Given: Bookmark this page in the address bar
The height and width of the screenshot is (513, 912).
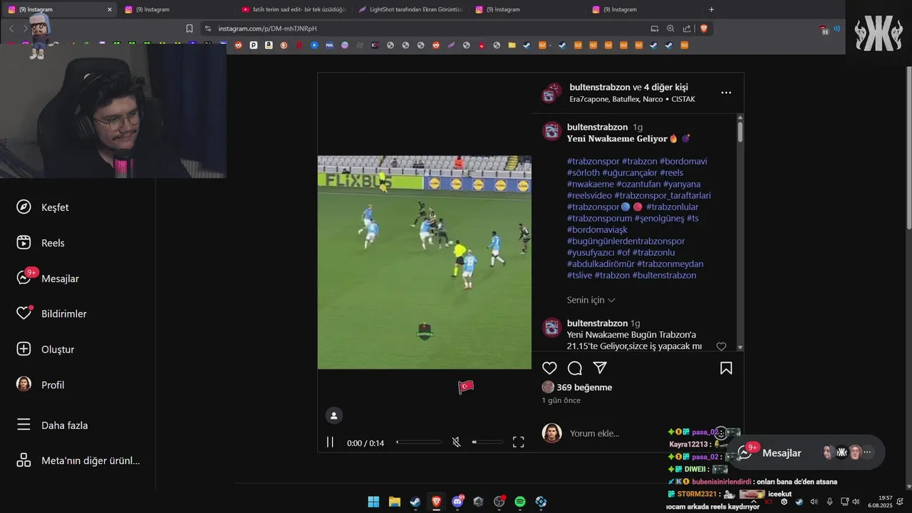Looking at the screenshot, I should [x=190, y=28].
